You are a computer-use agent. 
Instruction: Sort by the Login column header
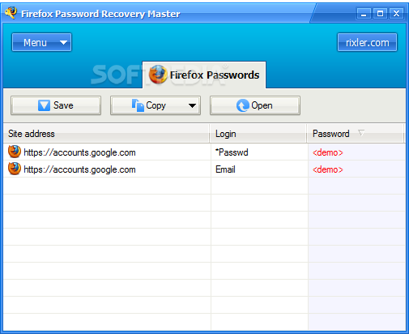coord(258,134)
